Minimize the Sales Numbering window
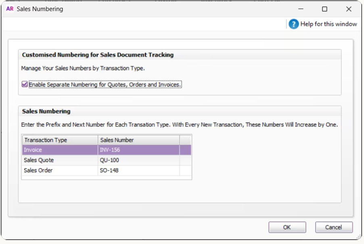The width and height of the screenshot is (364, 244). tap(301, 9)
